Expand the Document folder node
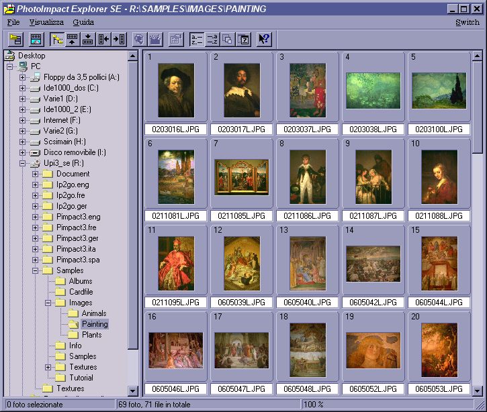487x412 pixels. pos(35,174)
